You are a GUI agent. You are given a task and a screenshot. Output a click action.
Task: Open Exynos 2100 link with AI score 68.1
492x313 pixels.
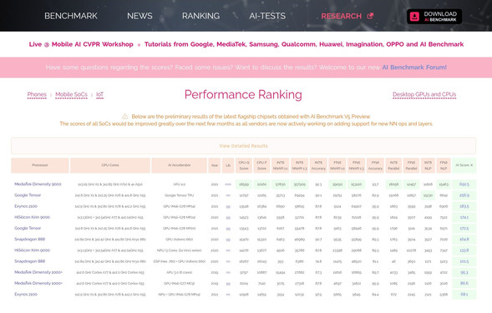(26, 294)
